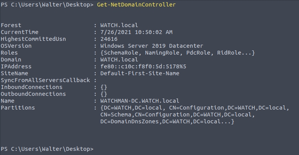Click the OutboundConnections label

[33, 94]
